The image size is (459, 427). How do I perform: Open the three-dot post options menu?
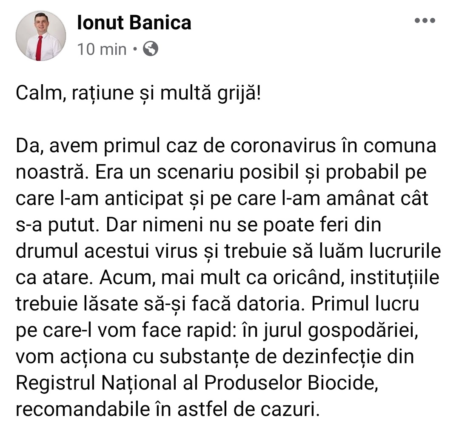coord(425,21)
